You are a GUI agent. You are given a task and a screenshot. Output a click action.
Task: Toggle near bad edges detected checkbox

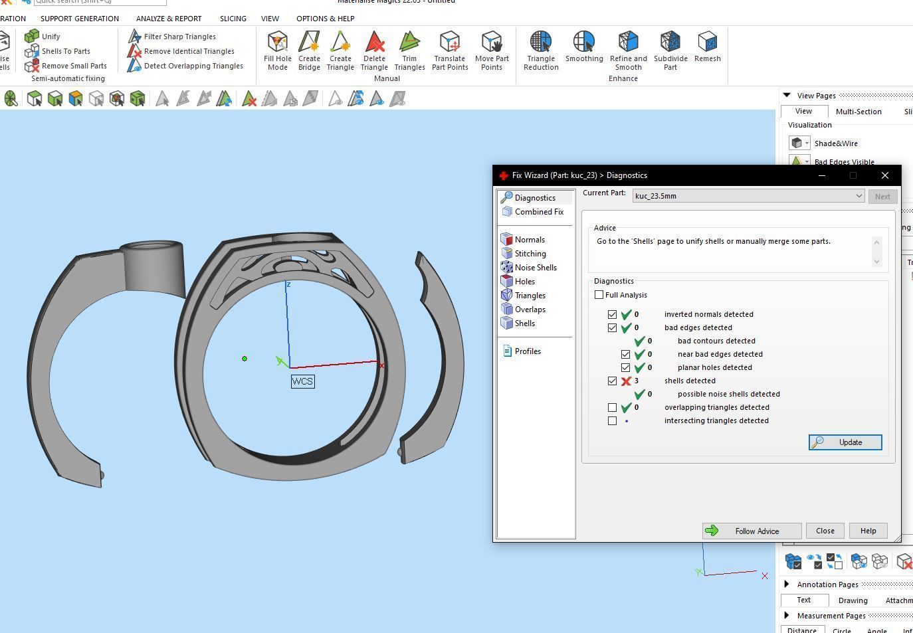tap(625, 354)
